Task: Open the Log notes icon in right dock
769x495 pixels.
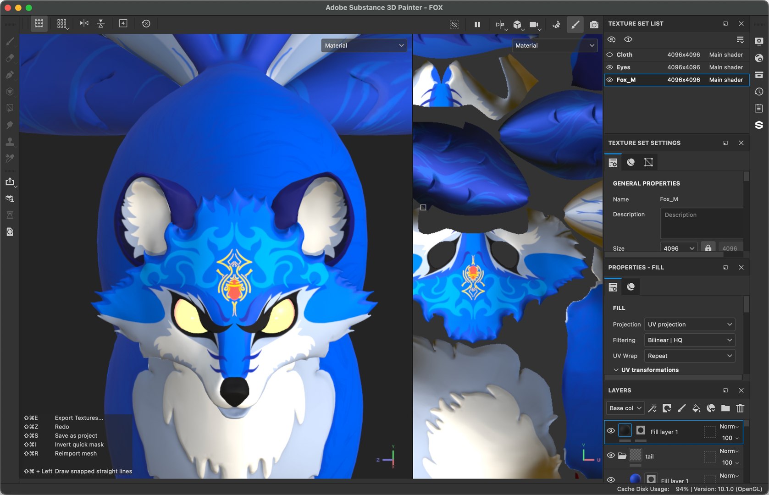Action: pos(759,108)
